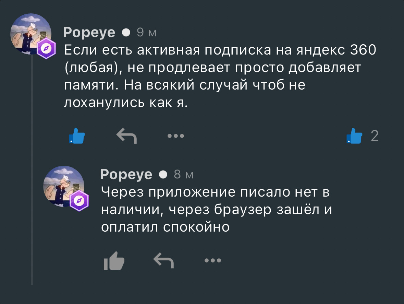Open Popeye's avatar on the nested reply
The height and width of the screenshot is (304, 404).
click(64, 186)
